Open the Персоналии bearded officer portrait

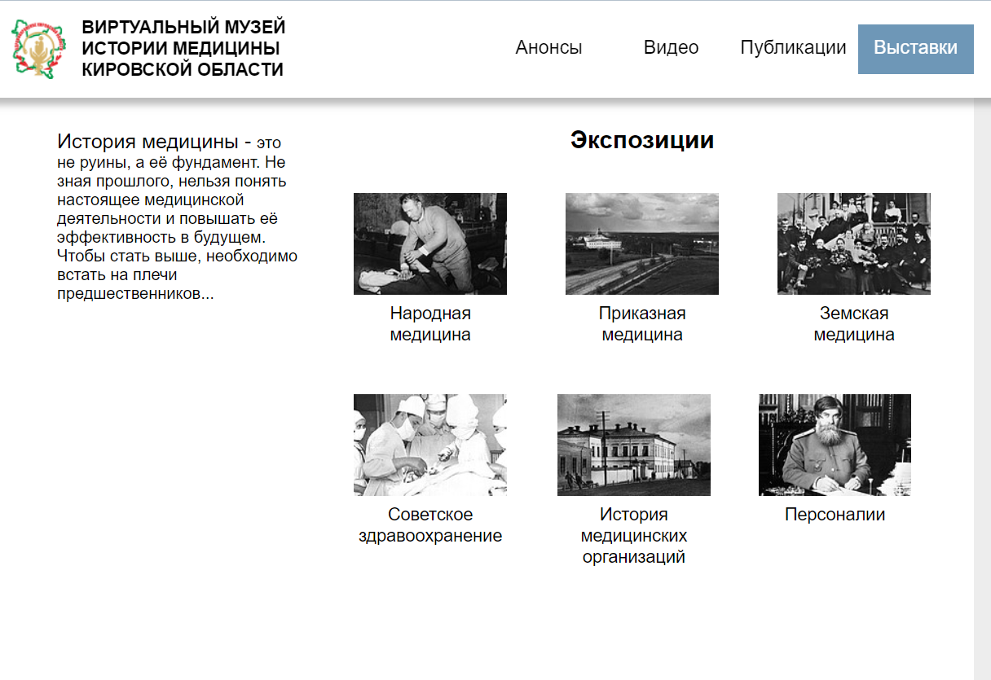835,445
